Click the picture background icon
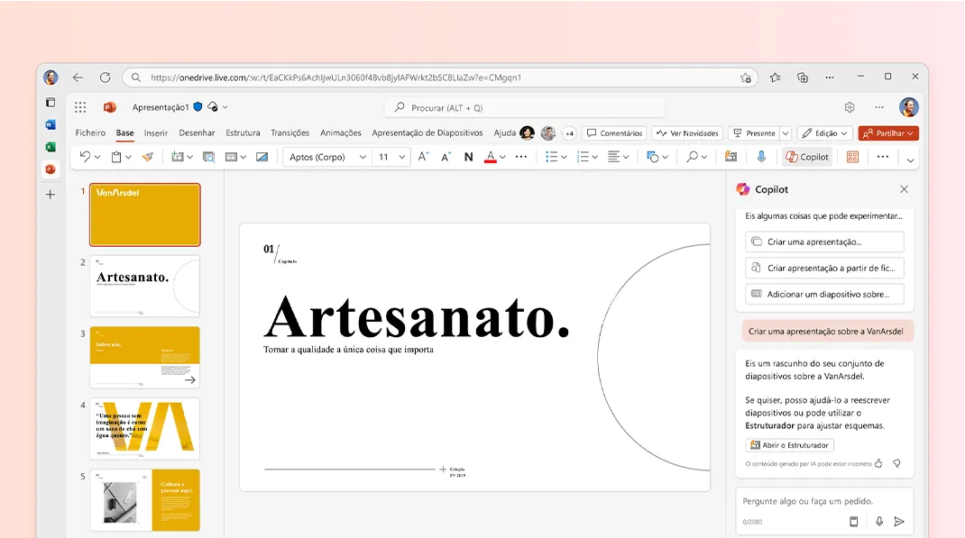This screenshot has height=538, width=965. point(262,157)
